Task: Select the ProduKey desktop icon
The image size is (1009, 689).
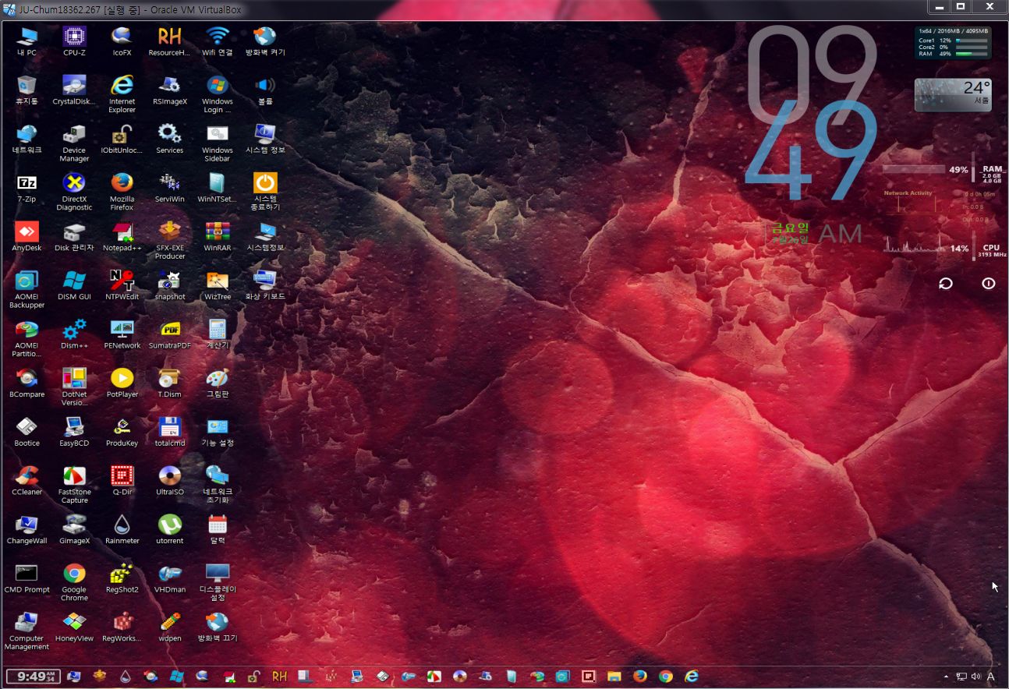Action: 122,432
